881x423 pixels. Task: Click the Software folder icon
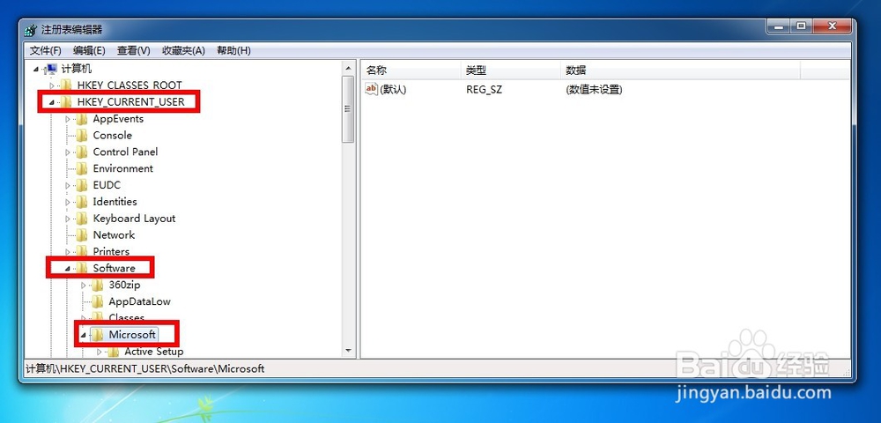click(x=82, y=269)
